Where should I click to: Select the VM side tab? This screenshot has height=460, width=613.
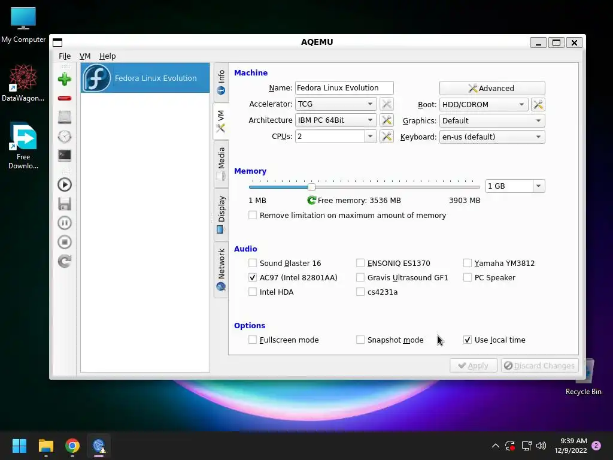click(221, 121)
